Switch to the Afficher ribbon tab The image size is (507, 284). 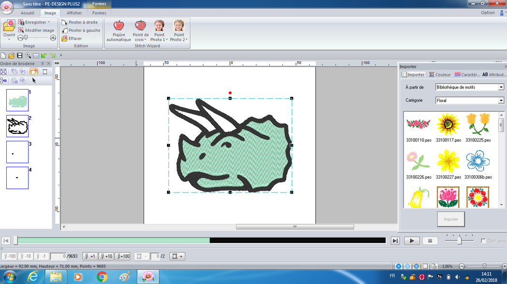[74, 13]
